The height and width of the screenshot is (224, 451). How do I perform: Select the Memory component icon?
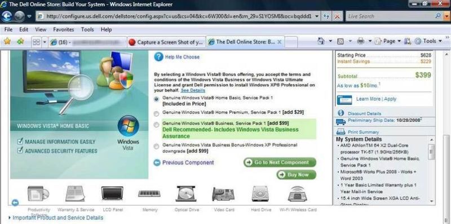point(149,193)
